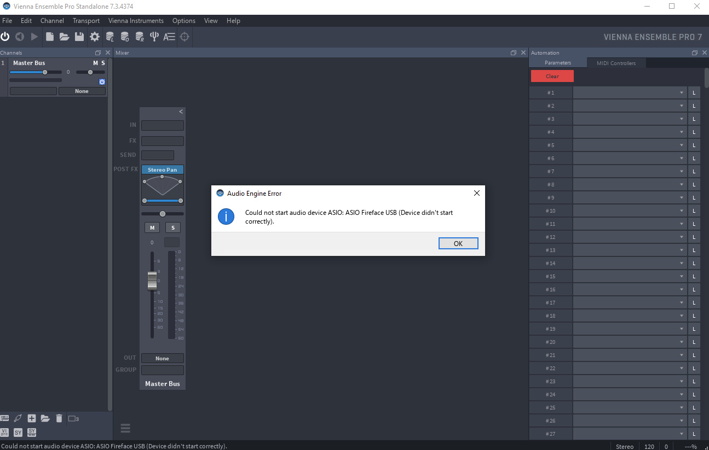Open a project with the toolbar folder icon
The height and width of the screenshot is (450, 709).
(x=65, y=37)
